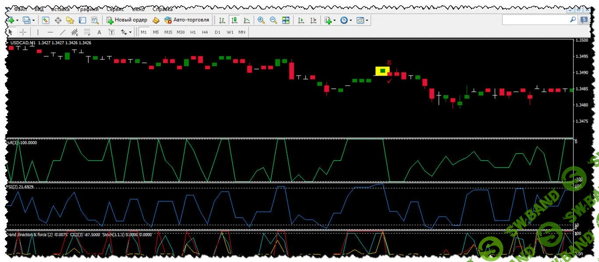Enable chart auto-scroll
Screen dimensions: 599x262
pos(301,20)
